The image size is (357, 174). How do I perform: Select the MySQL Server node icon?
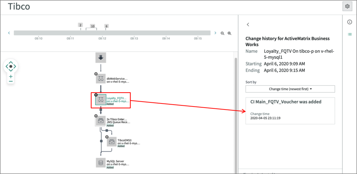(x=101, y=163)
